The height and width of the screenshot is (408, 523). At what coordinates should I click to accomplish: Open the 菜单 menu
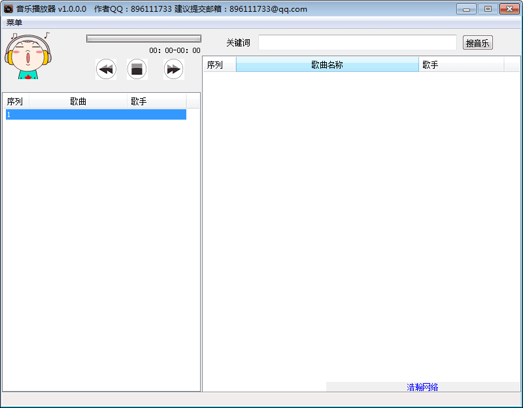[13, 22]
